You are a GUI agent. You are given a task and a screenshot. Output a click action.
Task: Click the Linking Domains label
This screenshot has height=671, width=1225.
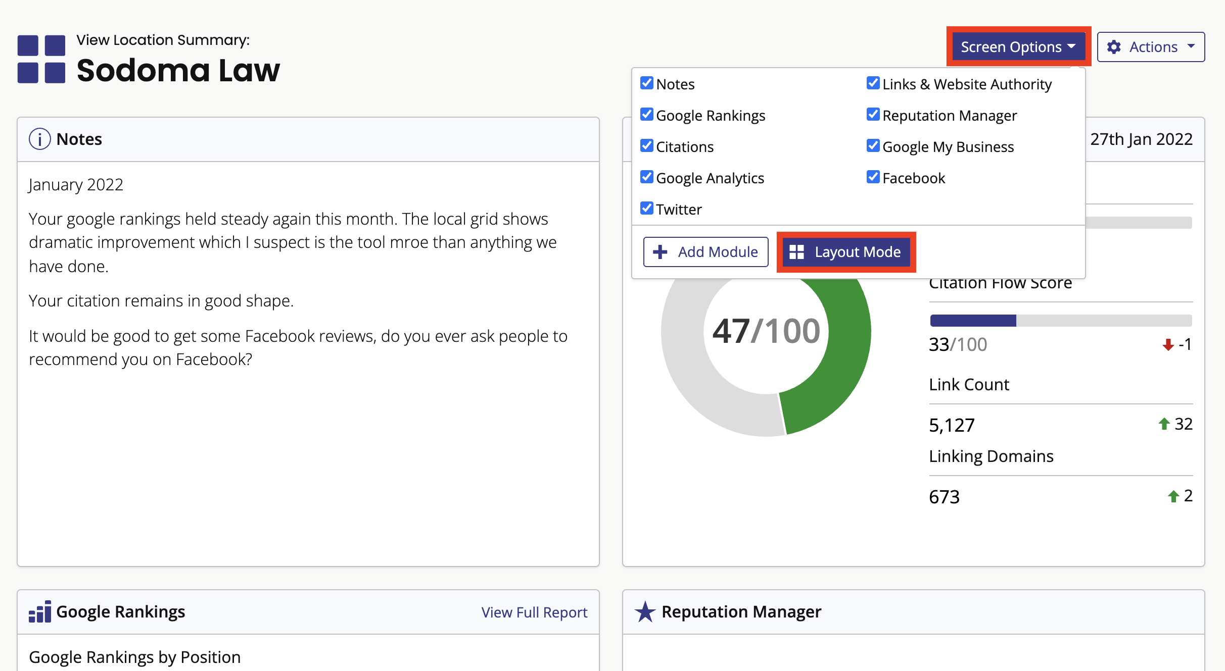pyautogui.click(x=991, y=456)
